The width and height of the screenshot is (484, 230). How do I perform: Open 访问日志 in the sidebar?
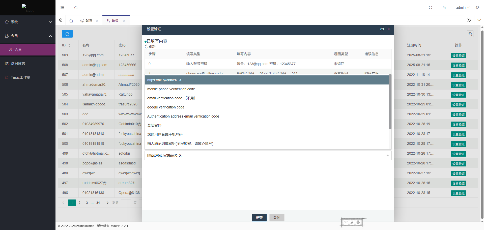[x=18, y=64]
